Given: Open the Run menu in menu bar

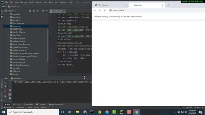Looking at the screenshot, I should click(x=45, y=2).
